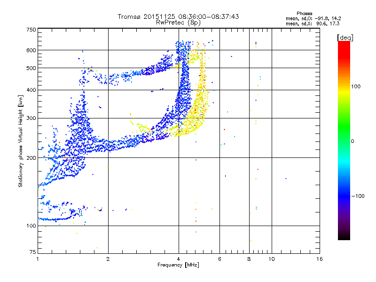
Task: Click the "Stationary phase Virtual Height [km]" label
Action: point(21,141)
